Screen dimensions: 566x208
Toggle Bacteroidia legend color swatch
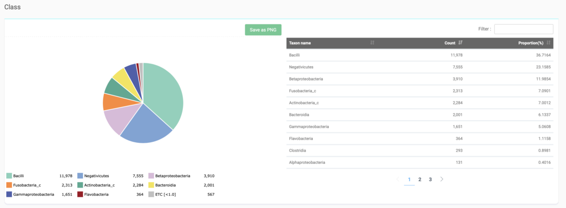[151, 185]
